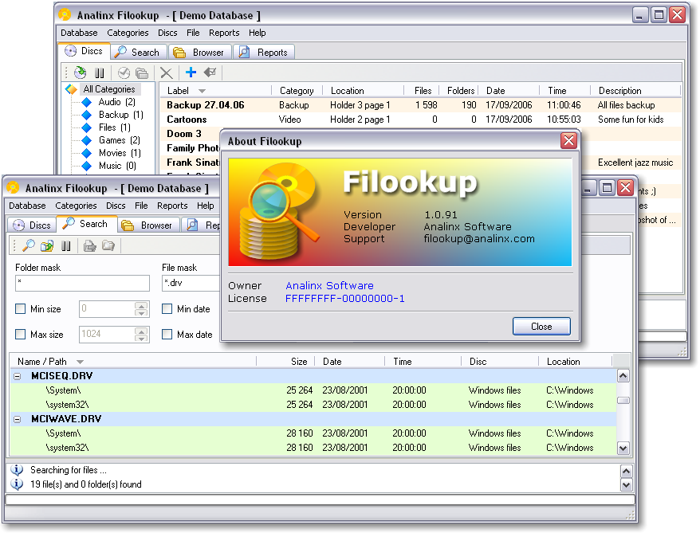700x533 pixels.
Task: Click the blue plus toolbar icon
Action: 191,72
